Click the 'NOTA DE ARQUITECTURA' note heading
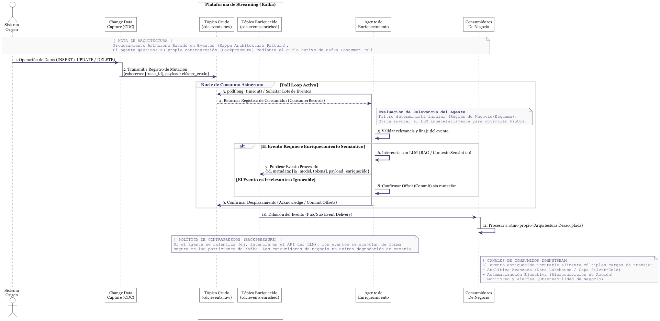Image resolution: width=660 pixels, height=321 pixels. point(143,41)
